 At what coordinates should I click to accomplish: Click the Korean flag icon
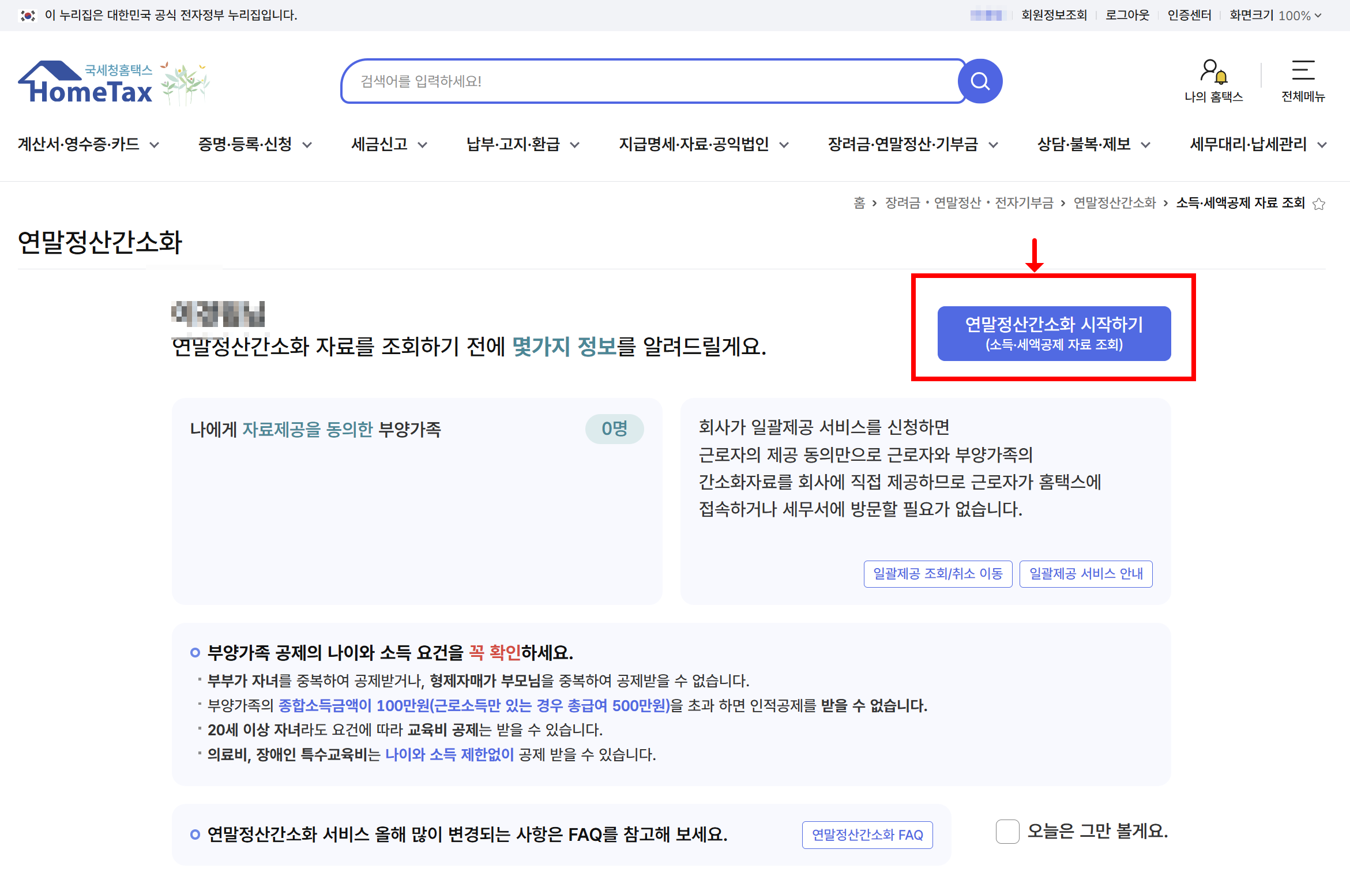point(28,16)
